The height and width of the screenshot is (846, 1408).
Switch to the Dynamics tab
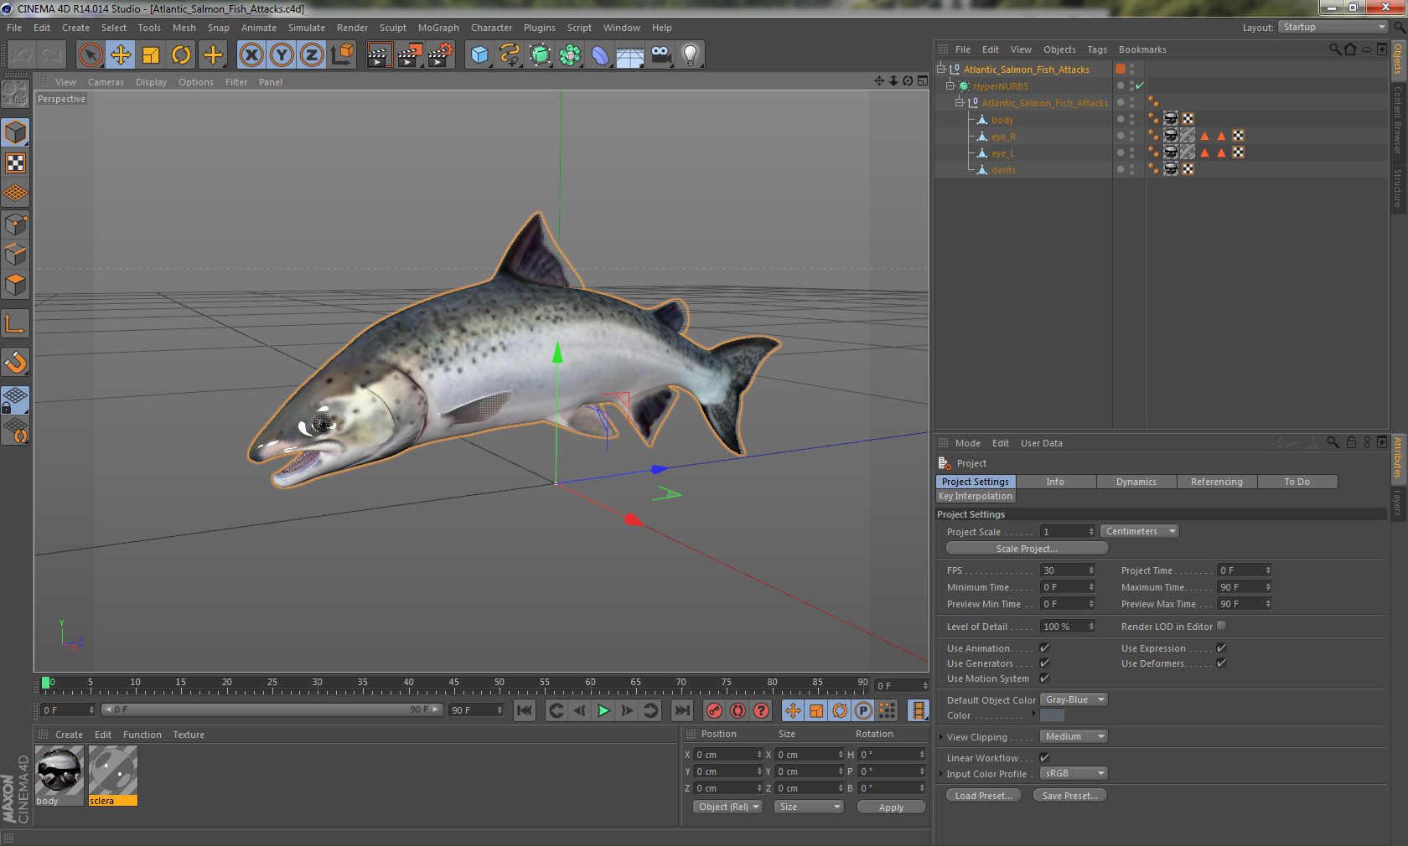[1136, 482]
